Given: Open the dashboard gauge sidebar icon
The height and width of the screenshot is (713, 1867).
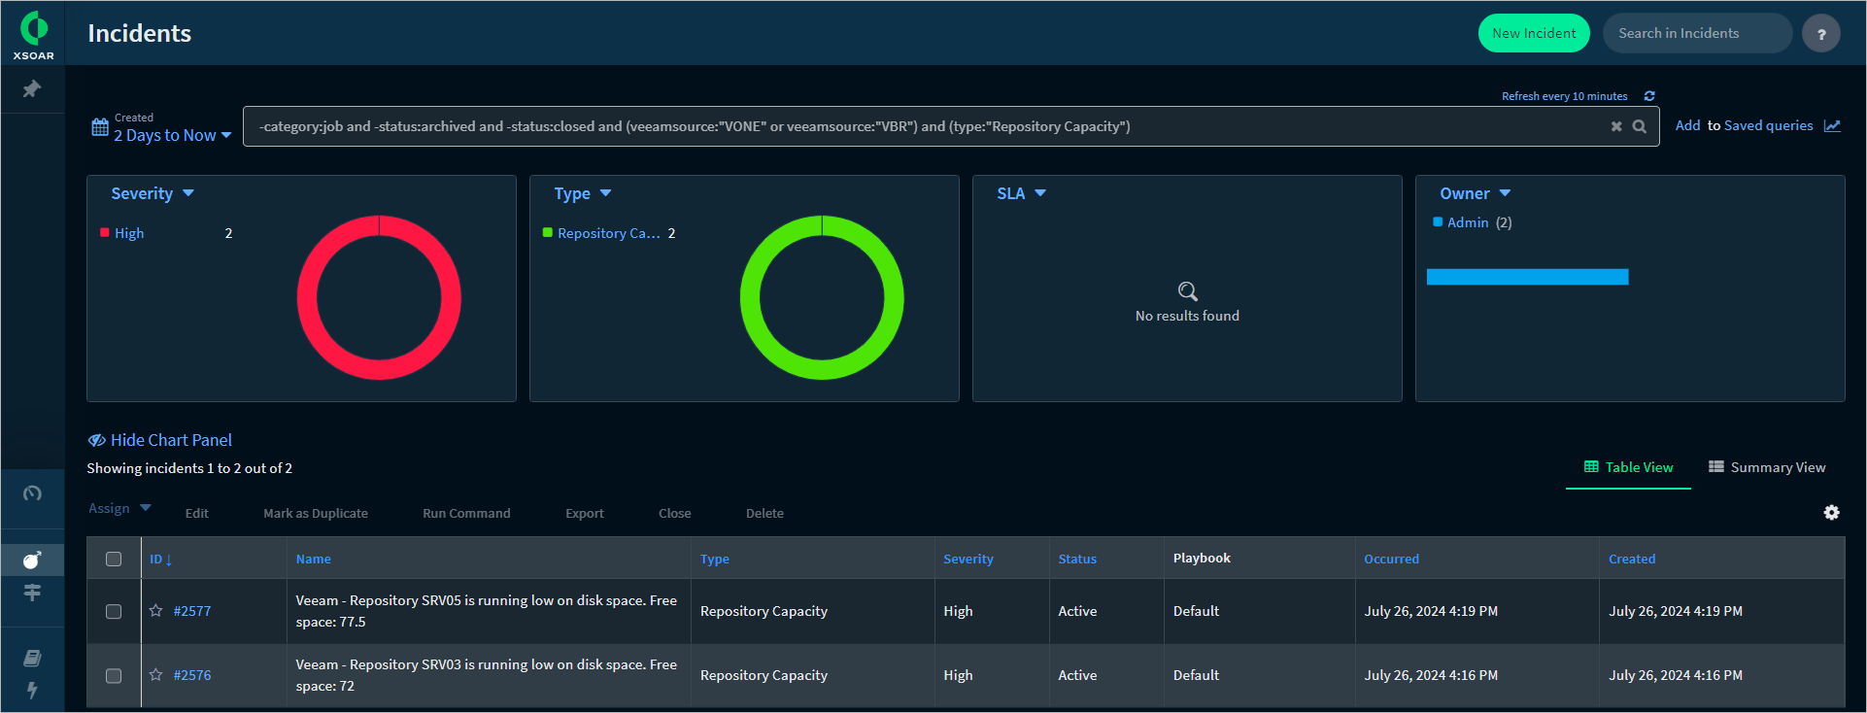Looking at the screenshot, I should [x=32, y=493].
